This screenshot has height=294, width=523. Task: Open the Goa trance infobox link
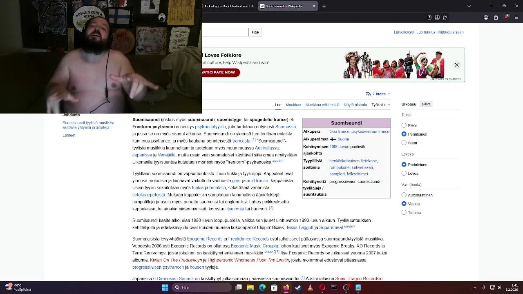(339, 131)
